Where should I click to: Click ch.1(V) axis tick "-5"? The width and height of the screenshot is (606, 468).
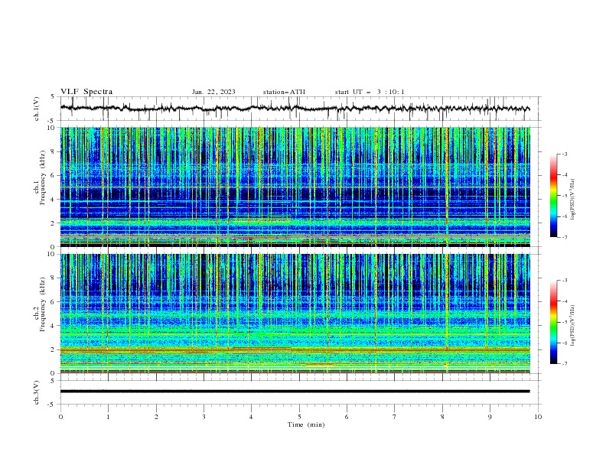pos(50,121)
